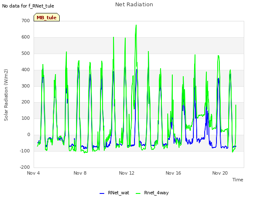Click the 100 y-axis tick label

pos(26,118)
